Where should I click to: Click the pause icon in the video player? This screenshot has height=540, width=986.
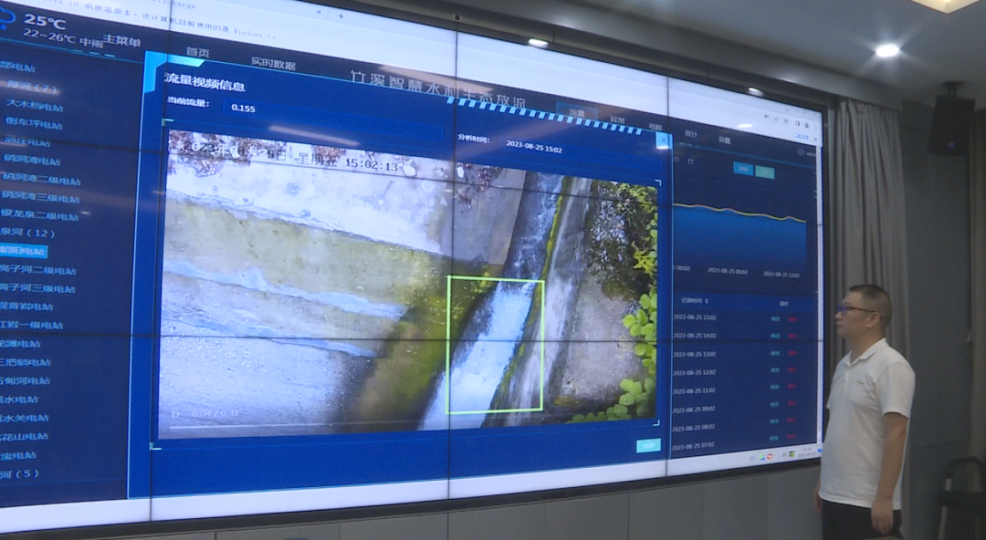[177, 414]
